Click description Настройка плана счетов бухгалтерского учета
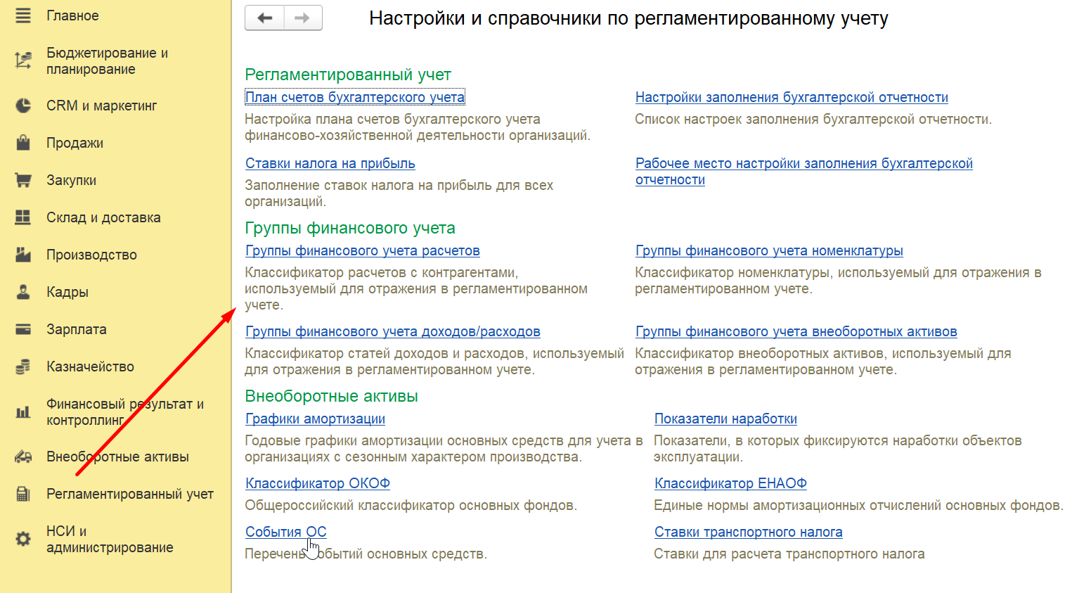1091x593 pixels. [418, 127]
